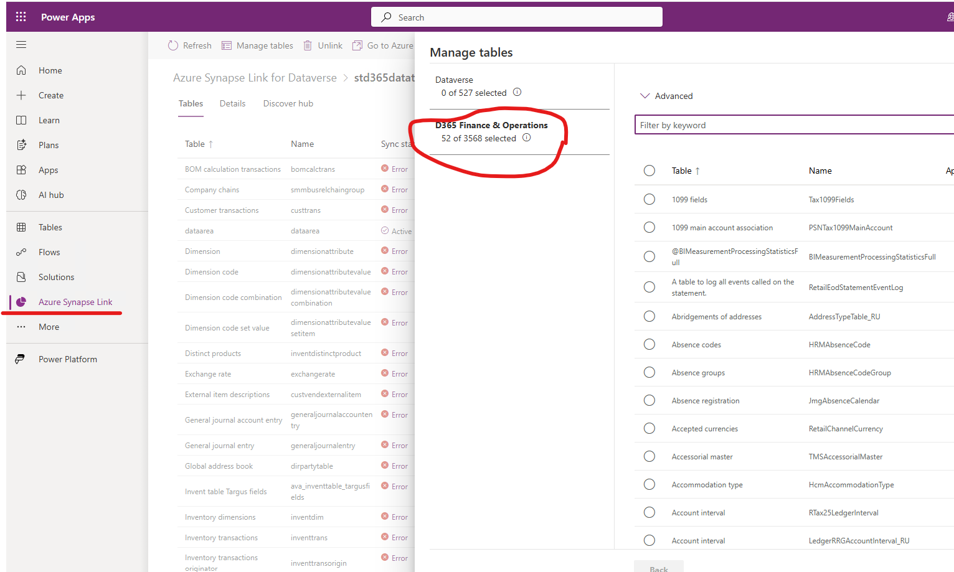Click the Back button
The width and height of the screenshot is (954, 572).
[x=659, y=567]
